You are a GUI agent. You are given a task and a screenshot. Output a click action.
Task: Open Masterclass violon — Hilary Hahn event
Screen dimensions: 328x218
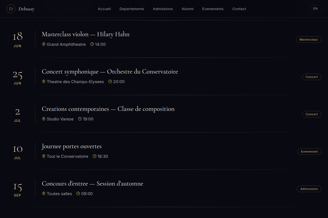pos(86,34)
